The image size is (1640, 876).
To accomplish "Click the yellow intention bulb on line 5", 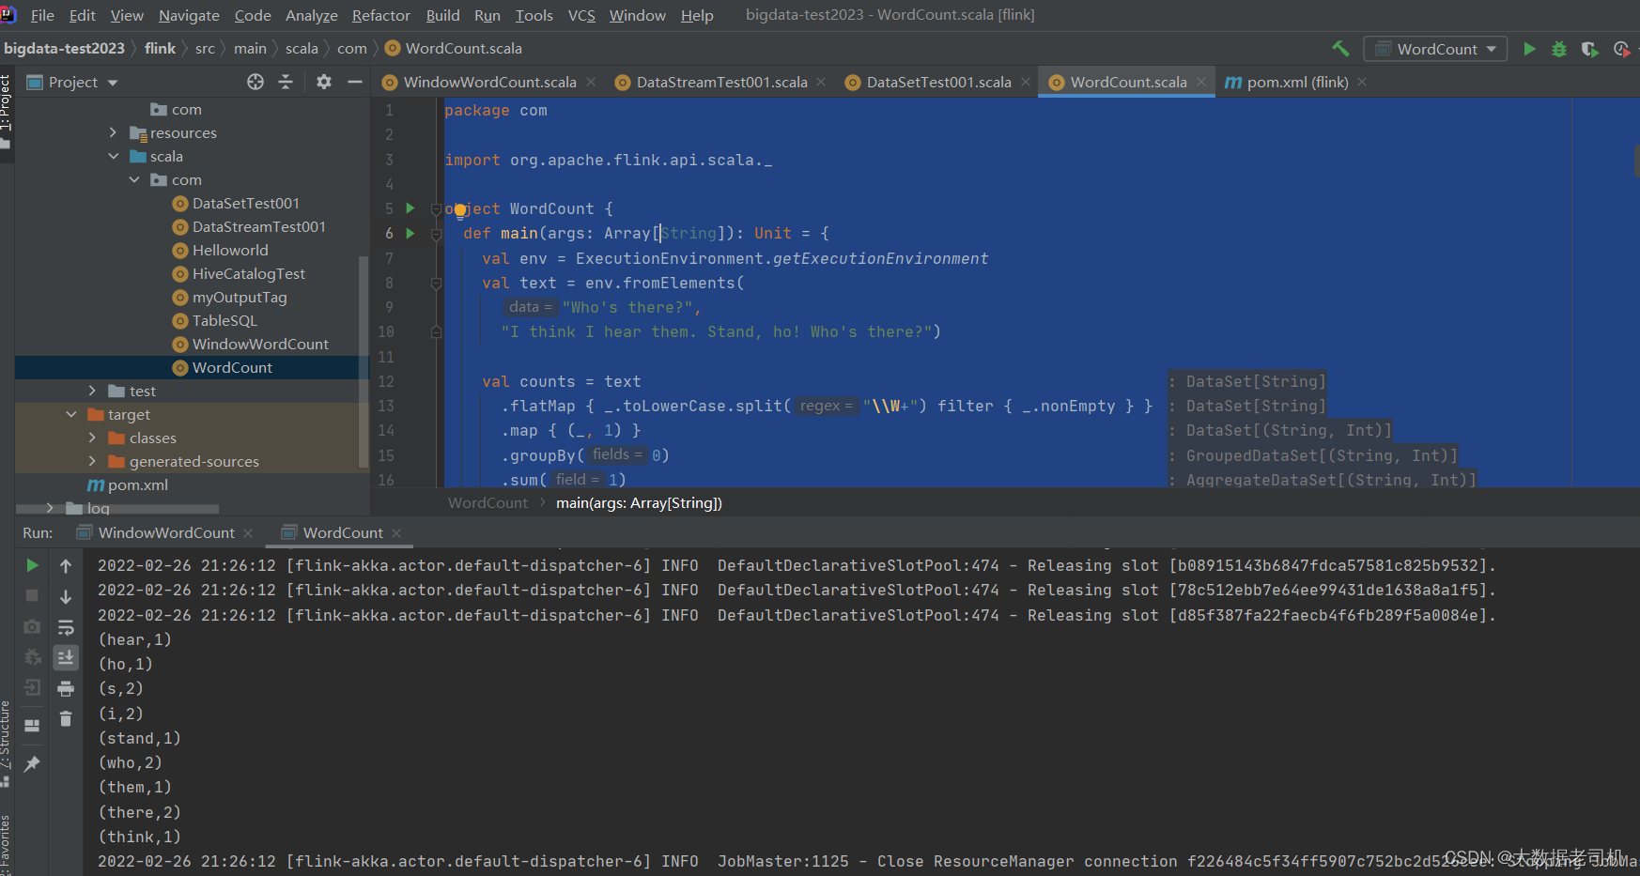I will (x=460, y=210).
